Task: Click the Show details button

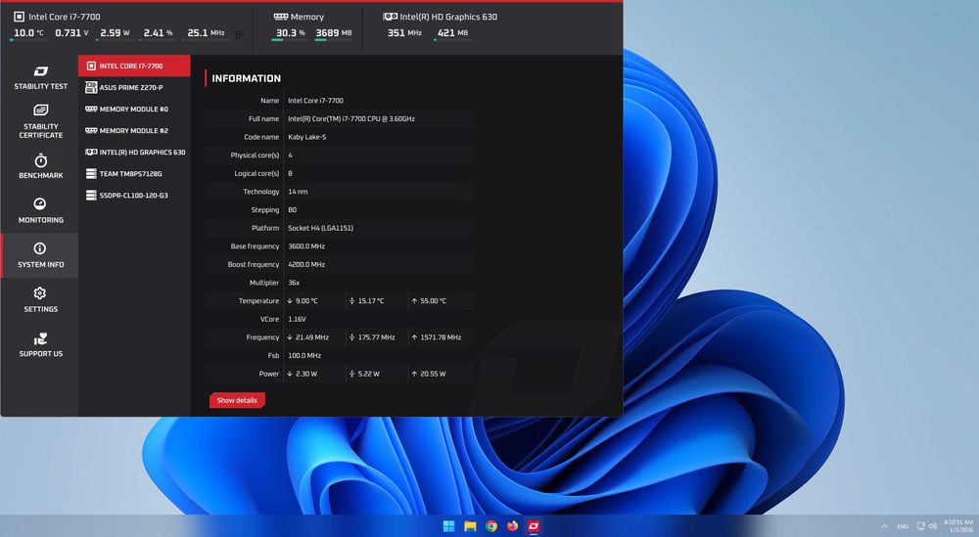Action: [x=237, y=400]
